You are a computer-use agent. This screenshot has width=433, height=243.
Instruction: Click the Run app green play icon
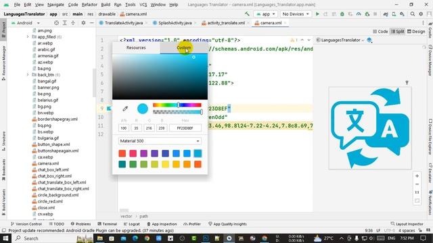(317, 14)
